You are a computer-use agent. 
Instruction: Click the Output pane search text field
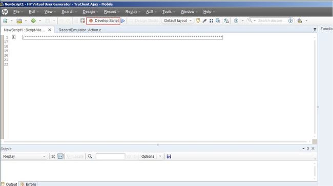(111, 156)
